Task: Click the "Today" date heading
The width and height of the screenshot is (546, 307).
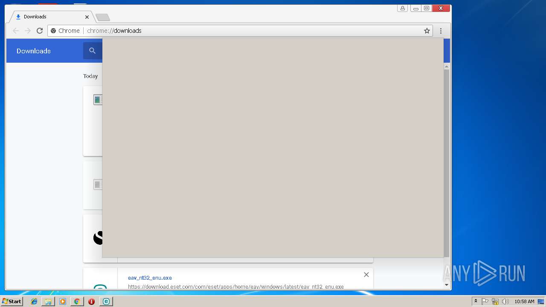Action: (90, 76)
